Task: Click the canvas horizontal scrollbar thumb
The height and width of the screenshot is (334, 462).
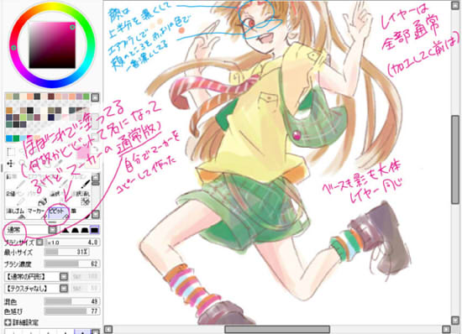Action: click(x=277, y=329)
